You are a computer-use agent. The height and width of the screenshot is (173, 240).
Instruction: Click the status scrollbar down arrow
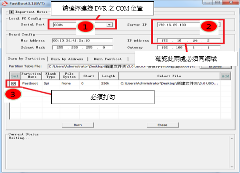(x=232, y=167)
